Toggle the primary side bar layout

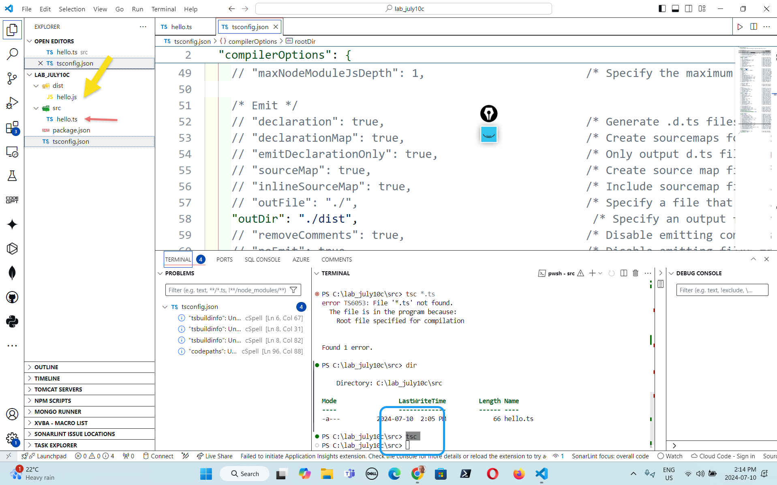(x=662, y=9)
